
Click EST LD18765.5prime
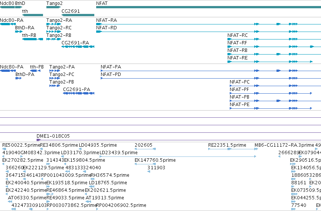tap(108, 183)
